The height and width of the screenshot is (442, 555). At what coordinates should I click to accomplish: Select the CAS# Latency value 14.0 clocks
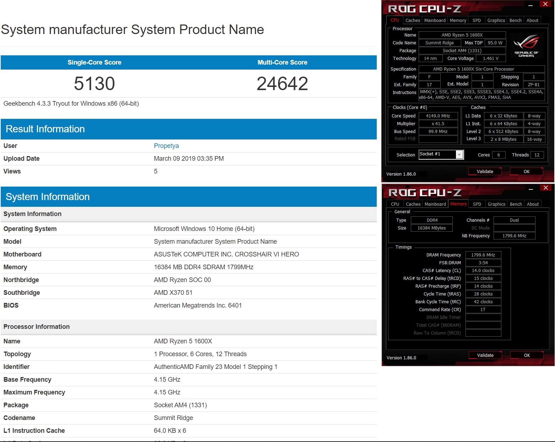pyautogui.click(x=483, y=270)
